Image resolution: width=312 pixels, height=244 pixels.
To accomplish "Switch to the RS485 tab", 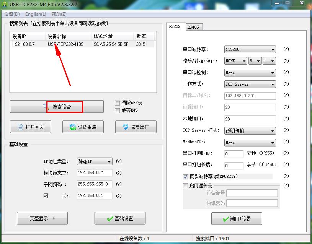I will [x=193, y=27].
